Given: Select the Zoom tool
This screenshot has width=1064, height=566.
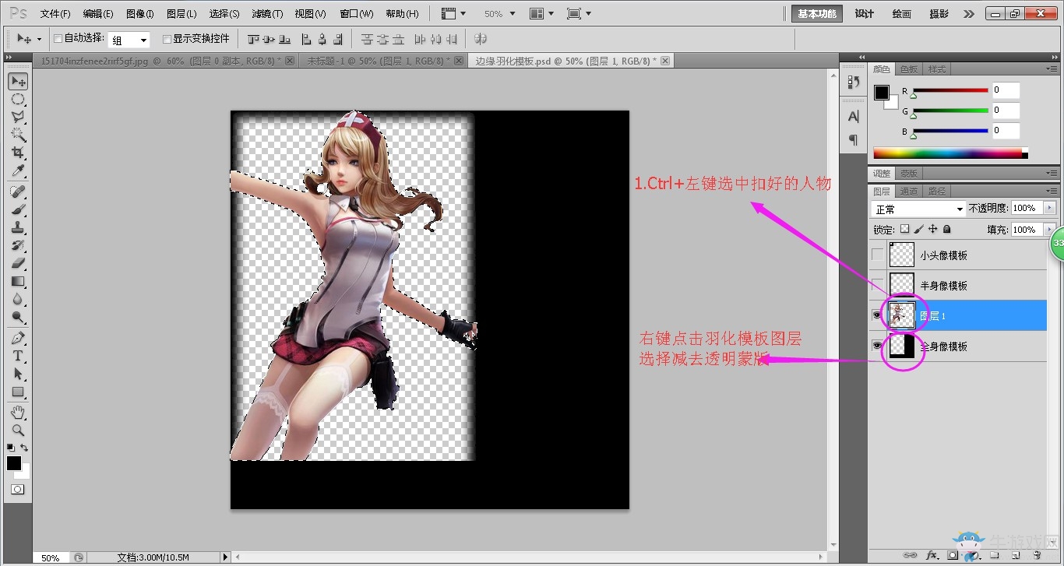Looking at the screenshot, I should tap(17, 430).
